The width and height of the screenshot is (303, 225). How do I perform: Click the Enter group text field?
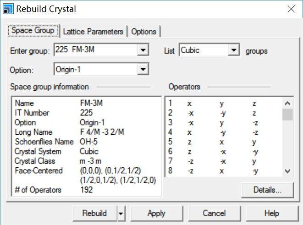coord(95,50)
